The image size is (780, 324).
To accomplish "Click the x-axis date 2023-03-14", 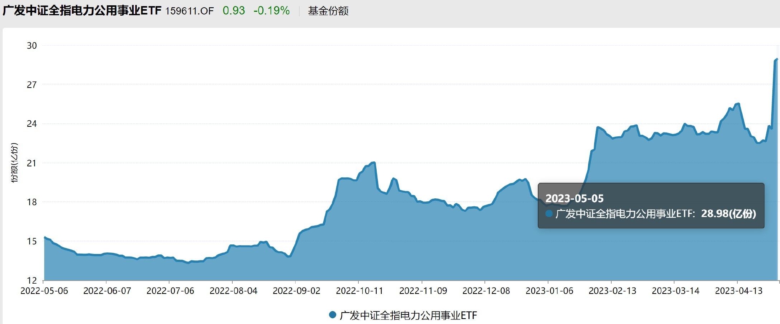I will tap(676, 291).
